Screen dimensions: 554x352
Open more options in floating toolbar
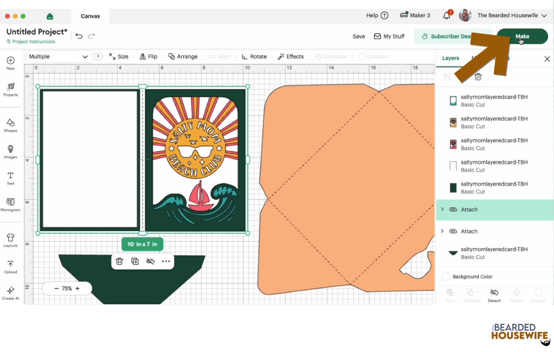(166, 261)
